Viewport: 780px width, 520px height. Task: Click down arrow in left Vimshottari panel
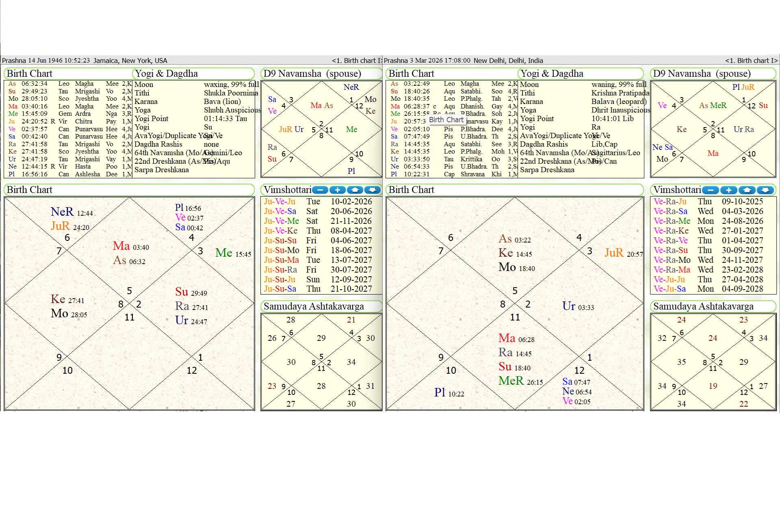373,190
